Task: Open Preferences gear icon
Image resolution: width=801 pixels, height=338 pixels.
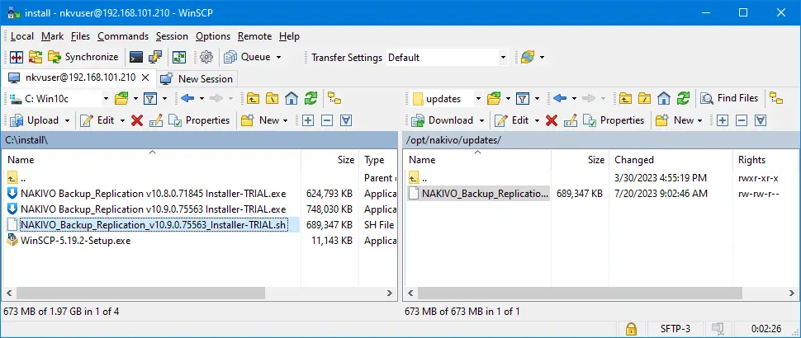Action: [x=206, y=57]
